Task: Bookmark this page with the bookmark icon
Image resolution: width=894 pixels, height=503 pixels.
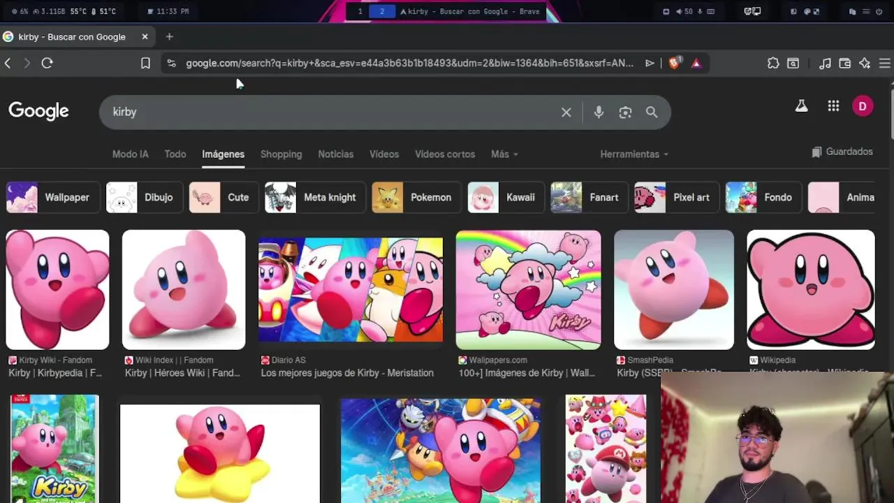Action: point(145,64)
